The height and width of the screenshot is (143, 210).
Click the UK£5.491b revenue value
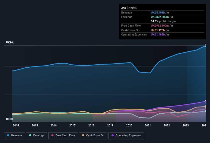coord(158,13)
